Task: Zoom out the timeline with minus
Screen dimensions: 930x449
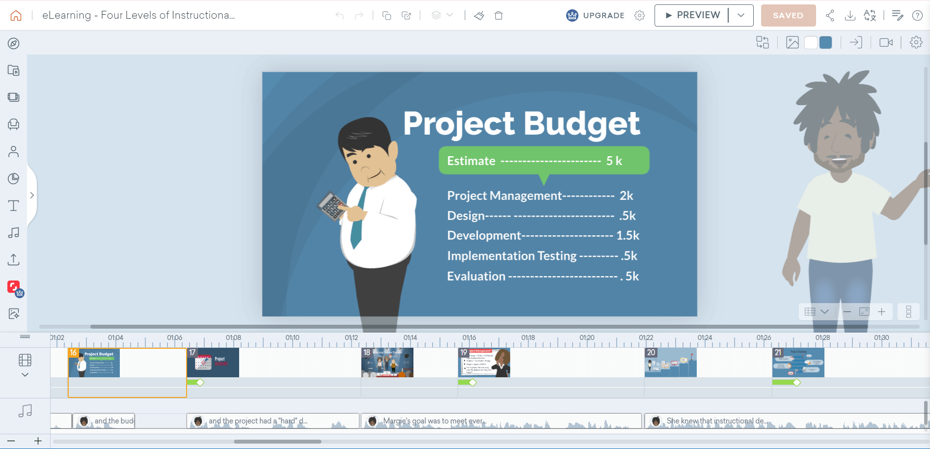Action: (x=11, y=441)
